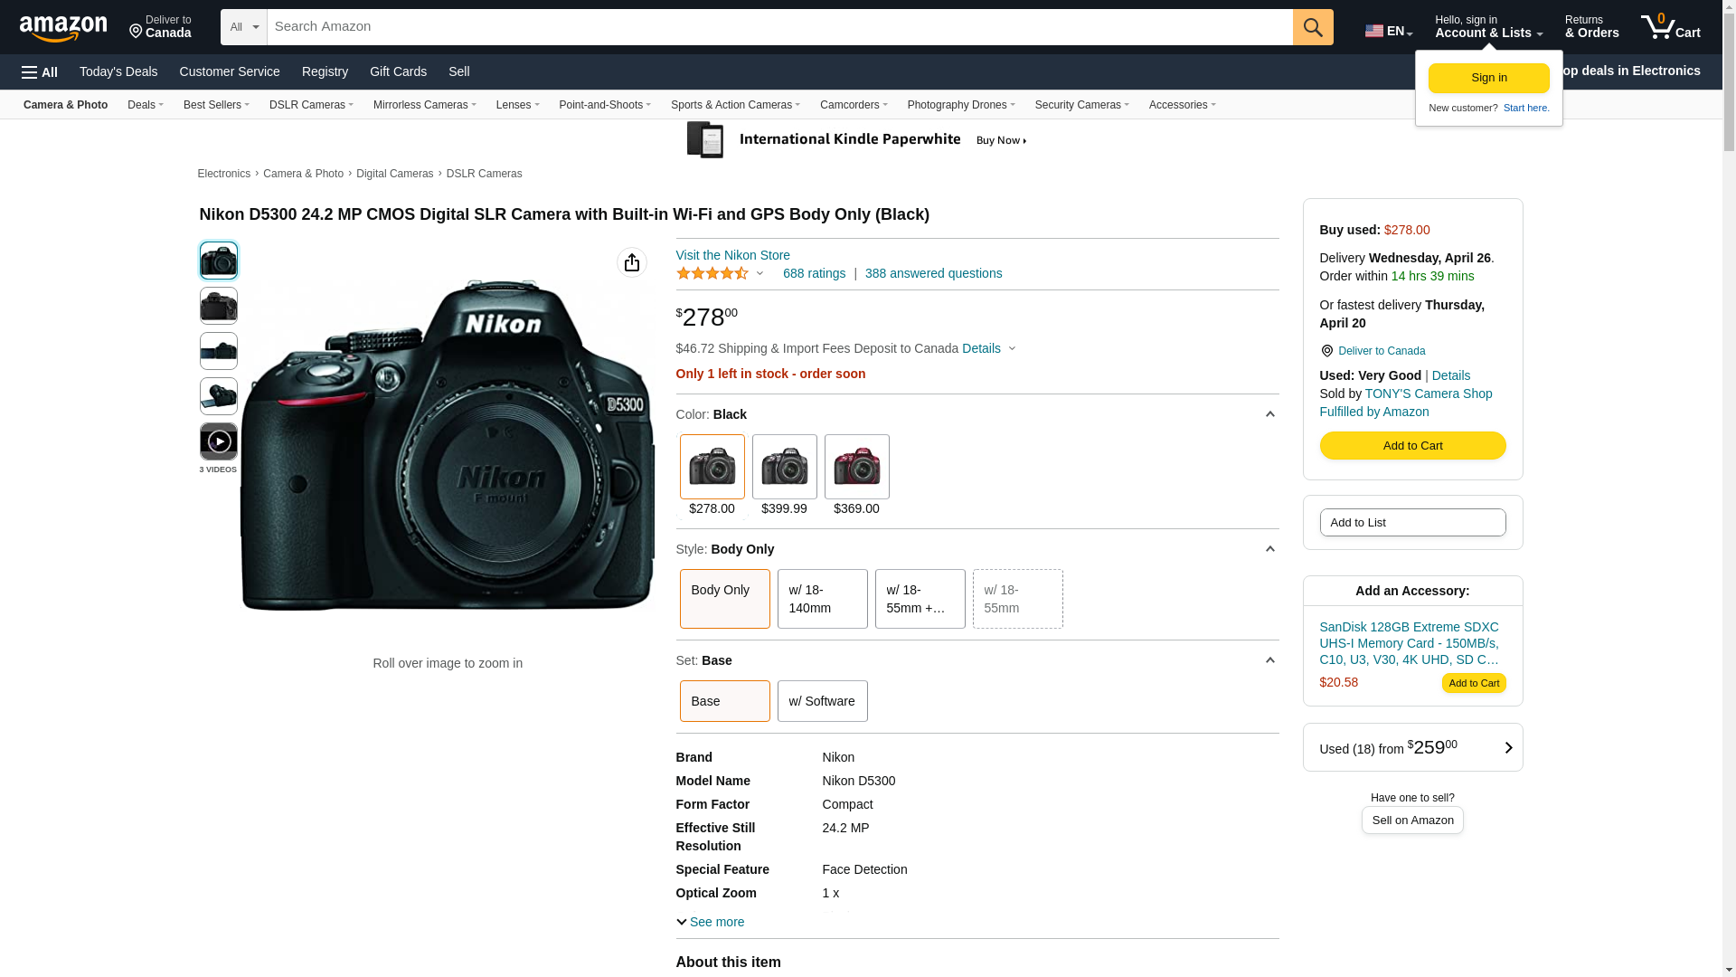This screenshot has width=1736, height=977.
Task: Open the search category All dropdown
Action: coord(243,27)
